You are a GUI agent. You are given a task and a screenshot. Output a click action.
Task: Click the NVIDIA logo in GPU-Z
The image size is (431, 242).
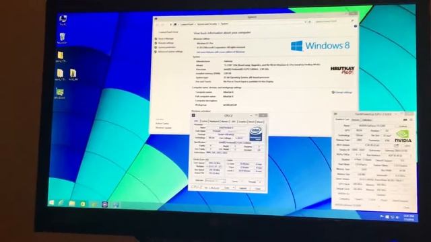[403, 136]
